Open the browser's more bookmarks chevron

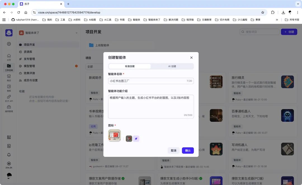coord(277,20)
